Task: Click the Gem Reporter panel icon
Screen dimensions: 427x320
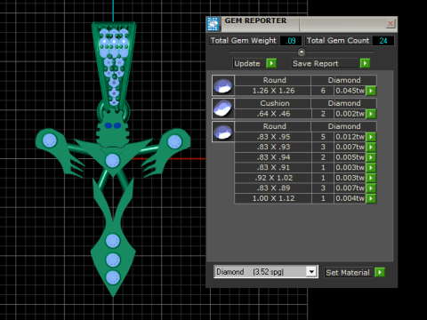Action: point(213,24)
